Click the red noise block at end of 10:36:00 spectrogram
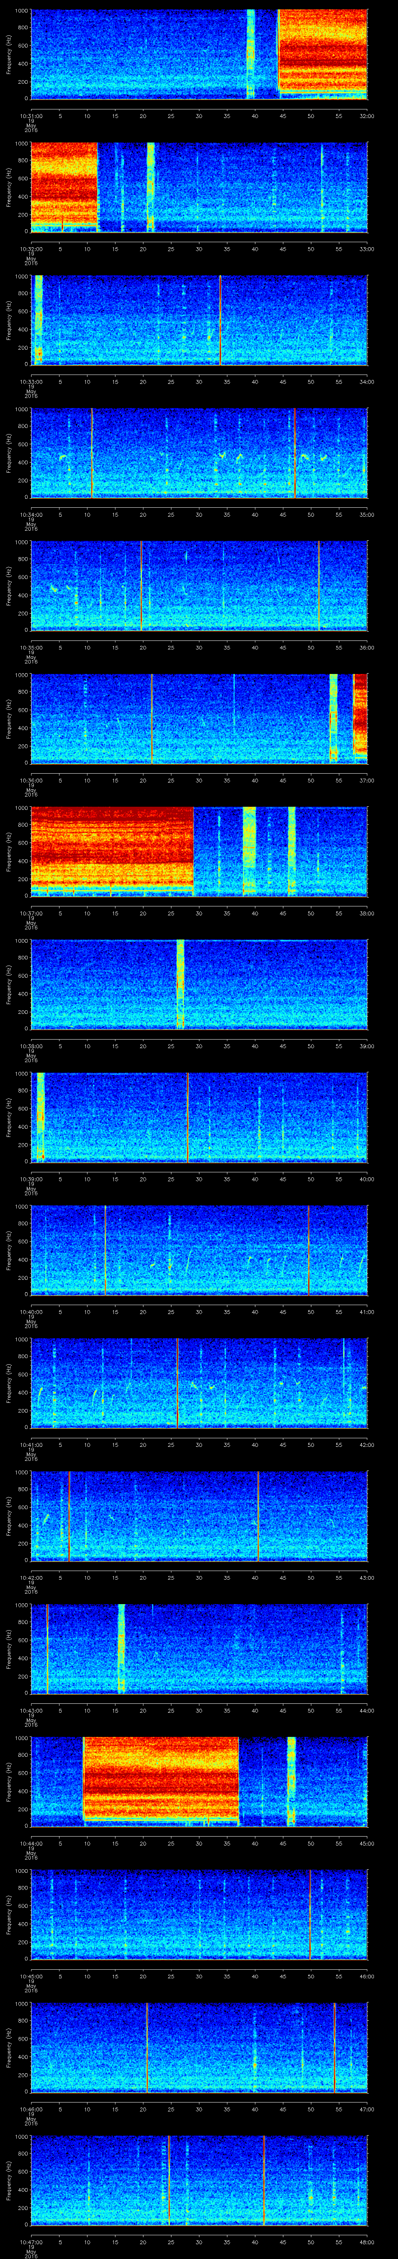398x2259 pixels. click(x=360, y=714)
